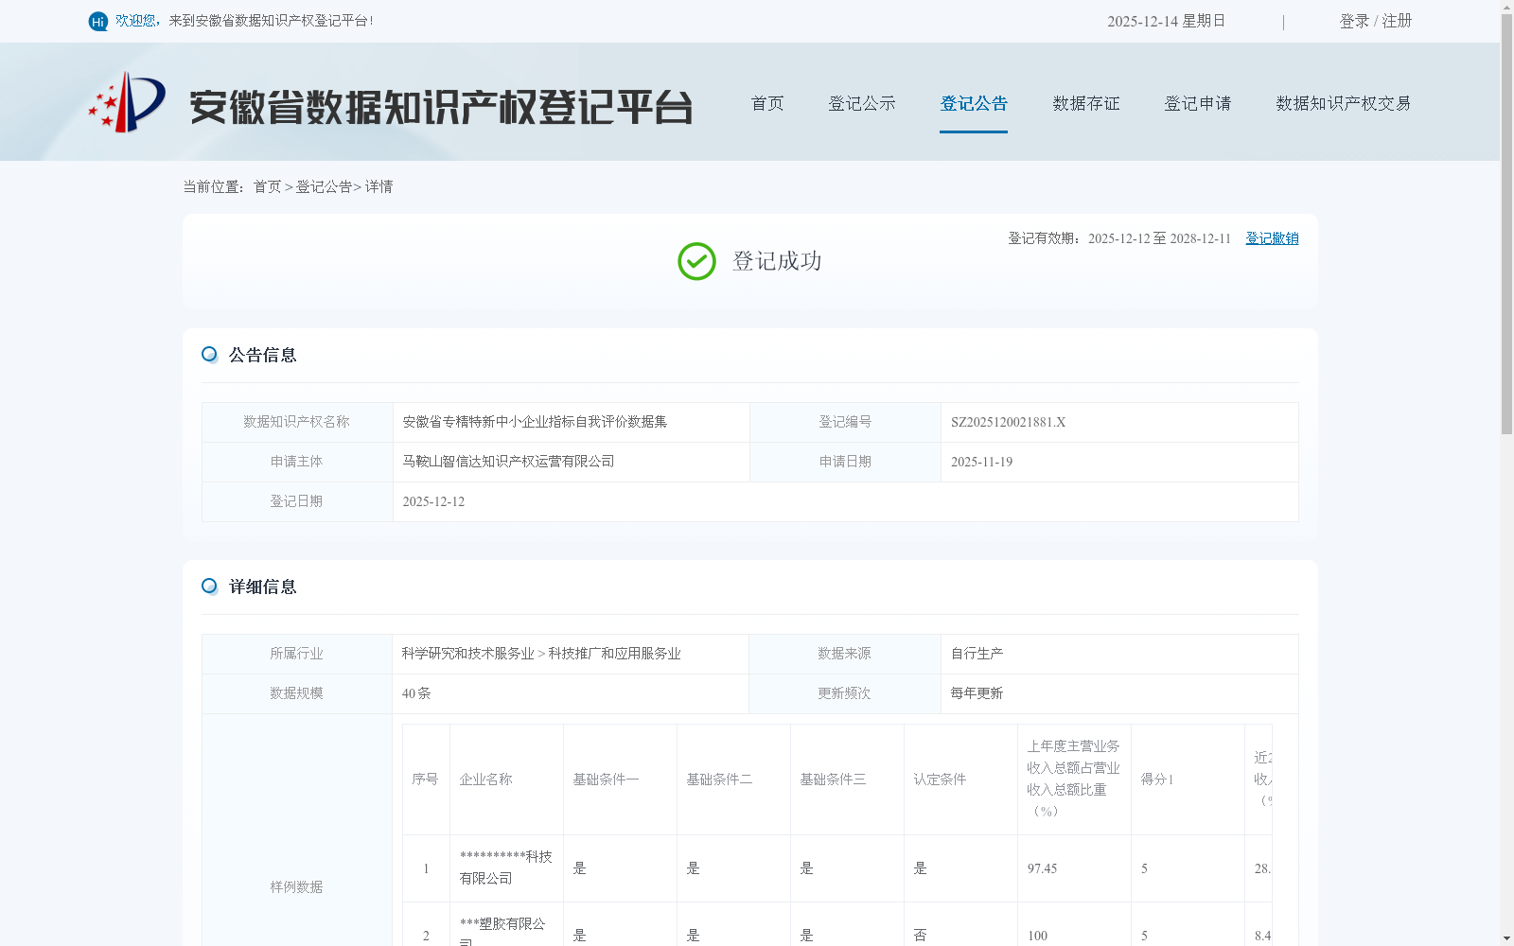Click the registration number SZ2025120021881.X
1514x946 pixels.
coord(1008,422)
